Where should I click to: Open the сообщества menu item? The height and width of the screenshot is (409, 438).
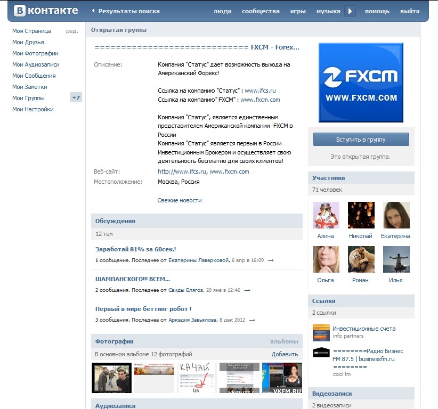(261, 11)
